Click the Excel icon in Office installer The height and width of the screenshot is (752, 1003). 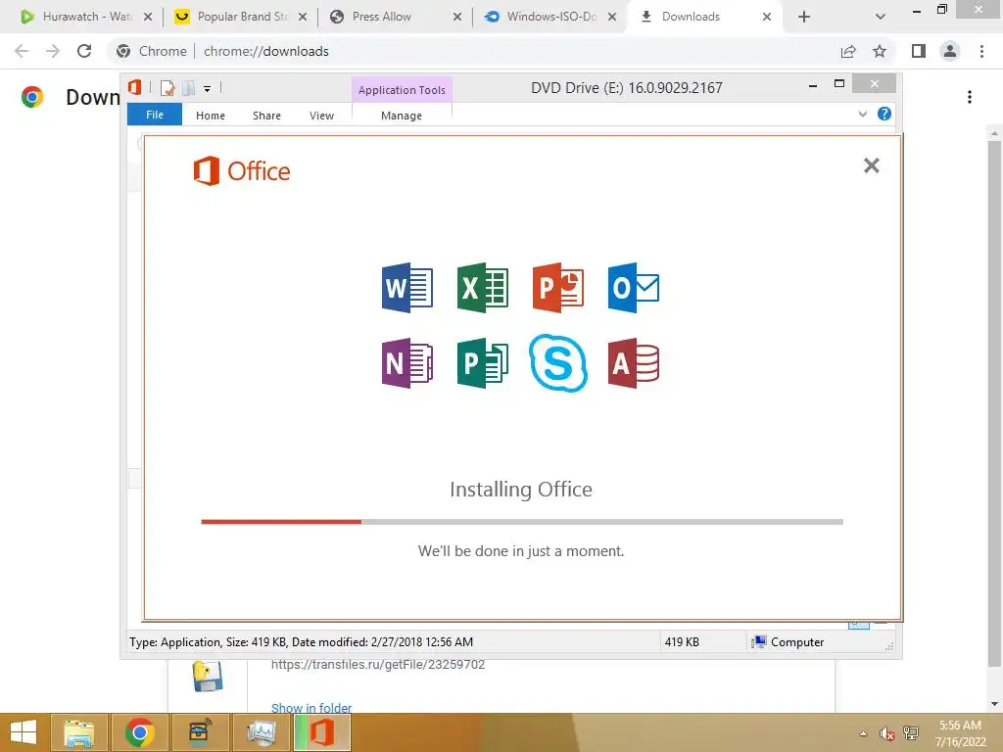[x=483, y=288]
